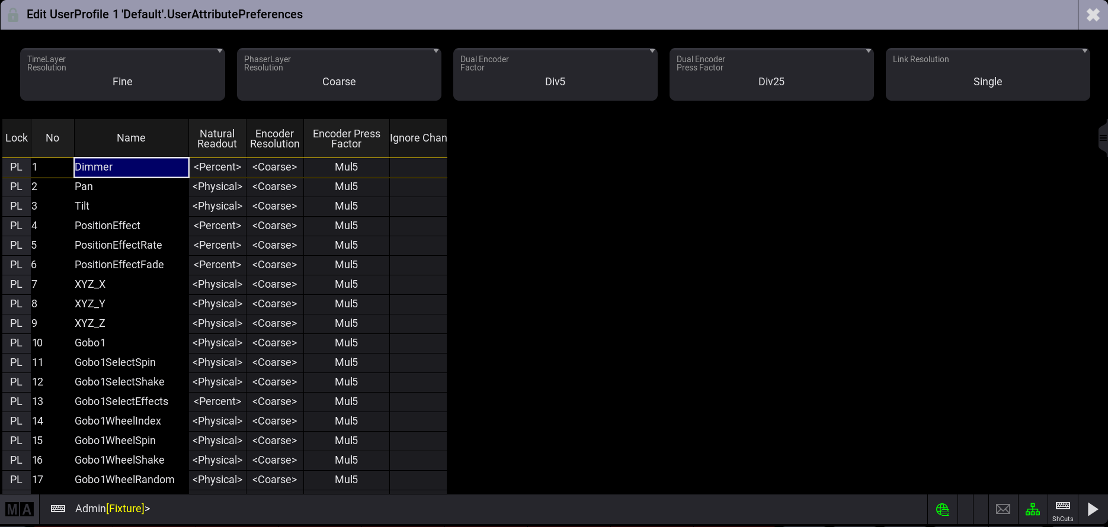Click the MA logo icon
This screenshot has height=527, width=1108.
pyautogui.click(x=20, y=509)
